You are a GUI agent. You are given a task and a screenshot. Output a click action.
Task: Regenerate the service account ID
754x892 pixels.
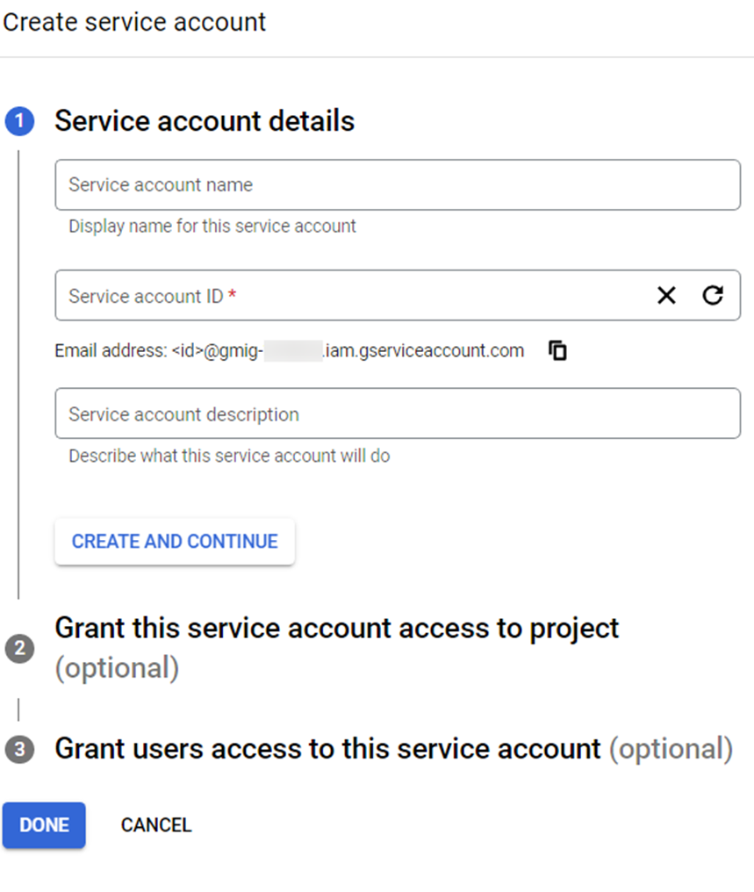[x=713, y=296]
